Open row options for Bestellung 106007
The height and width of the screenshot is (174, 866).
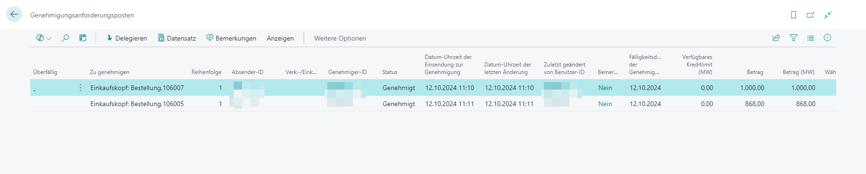click(x=80, y=88)
